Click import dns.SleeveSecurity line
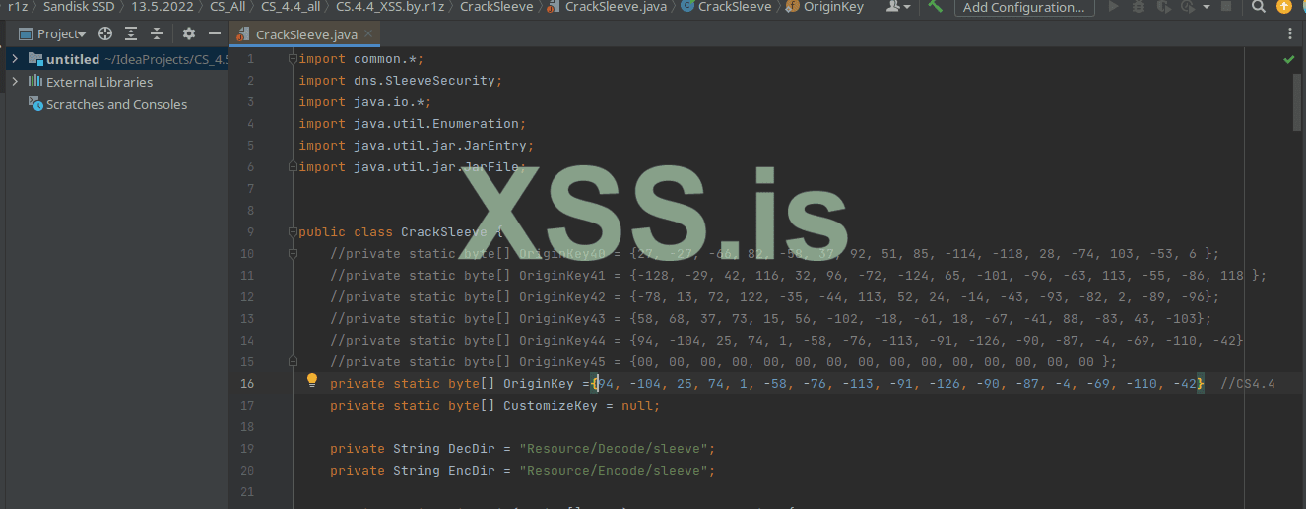The width and height of the screenshot is (1306, 509). click(401, 81)
